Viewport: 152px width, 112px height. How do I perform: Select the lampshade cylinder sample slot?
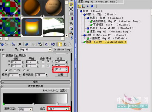(32, 27)
